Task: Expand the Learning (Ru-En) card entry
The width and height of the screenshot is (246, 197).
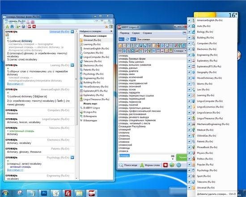Action: point(72,65)
